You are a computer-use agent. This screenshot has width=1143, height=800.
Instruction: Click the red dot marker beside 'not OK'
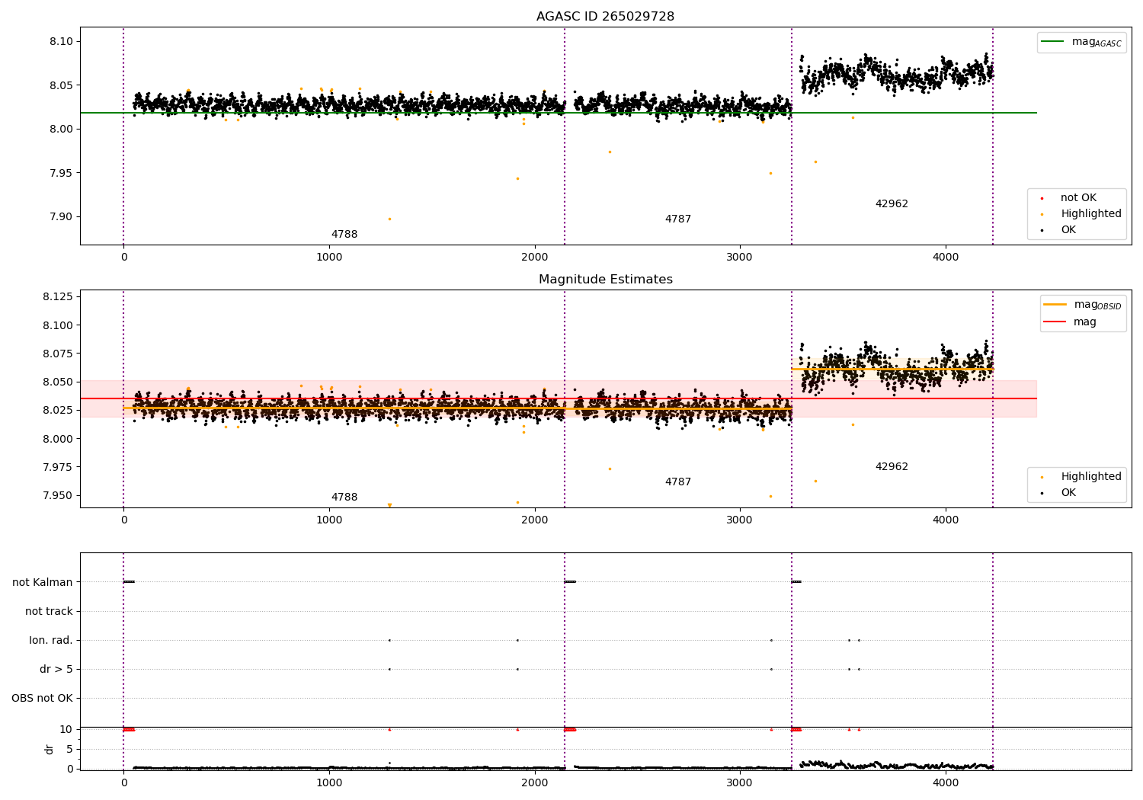pyautogui.click(x=1042, y=198)
